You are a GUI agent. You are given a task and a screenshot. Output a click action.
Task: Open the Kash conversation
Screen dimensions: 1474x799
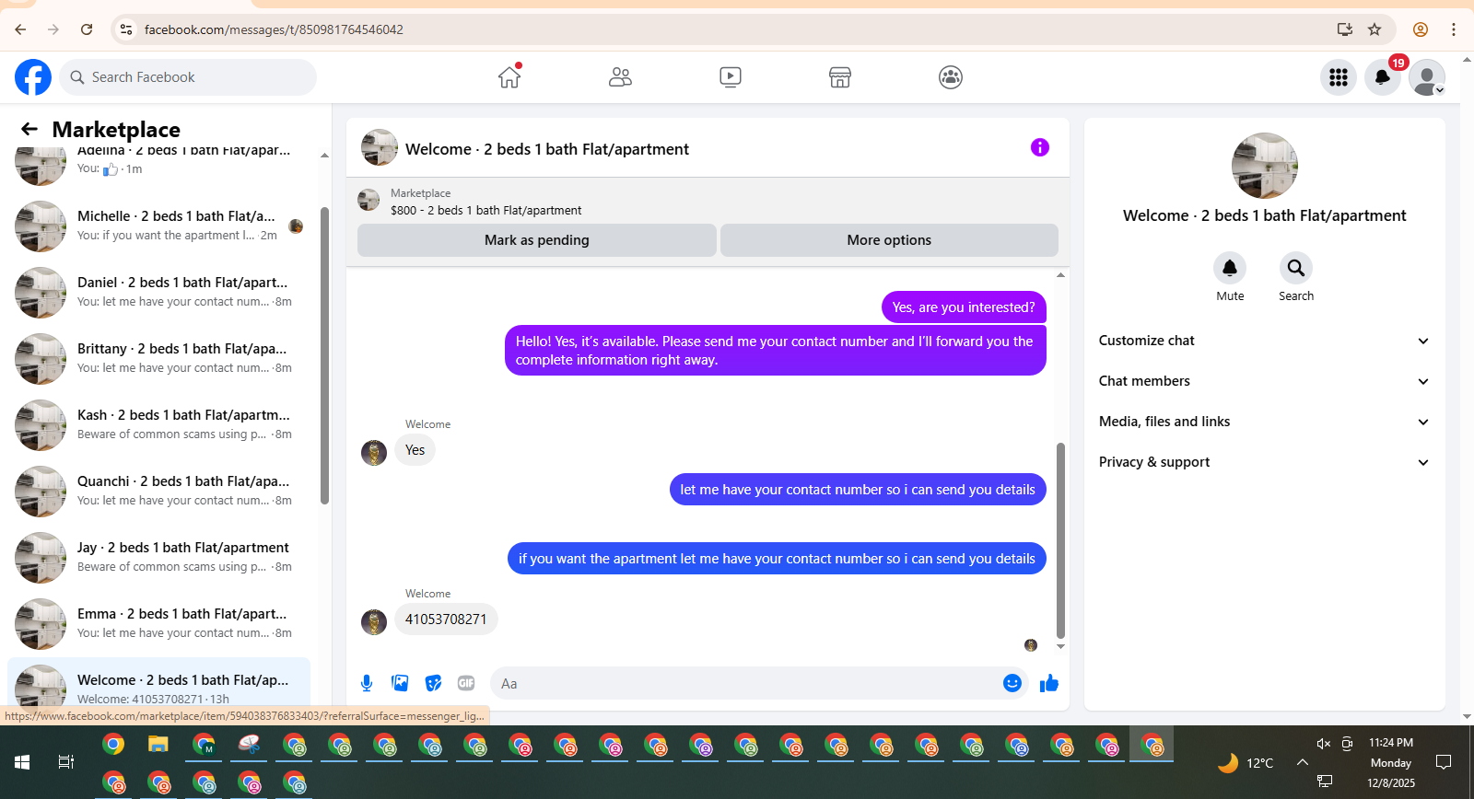158,425
